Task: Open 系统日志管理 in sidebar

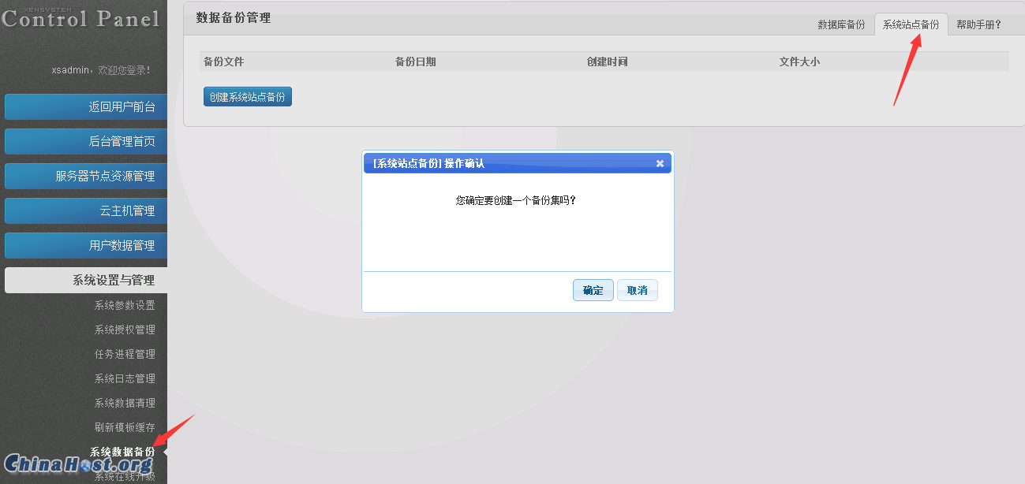Action: 125,379
